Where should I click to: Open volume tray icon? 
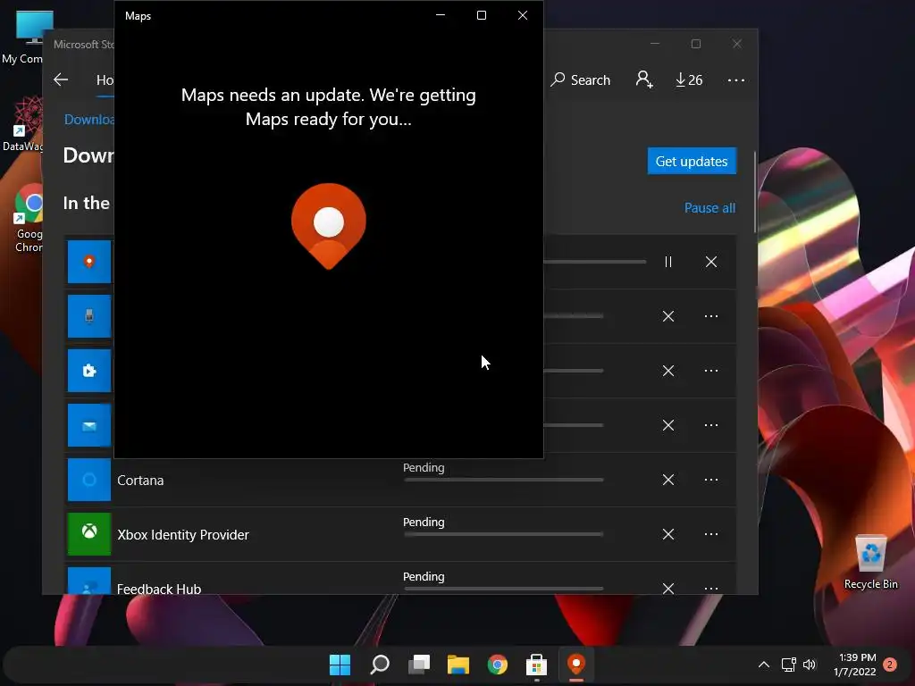tap(810, 665)
